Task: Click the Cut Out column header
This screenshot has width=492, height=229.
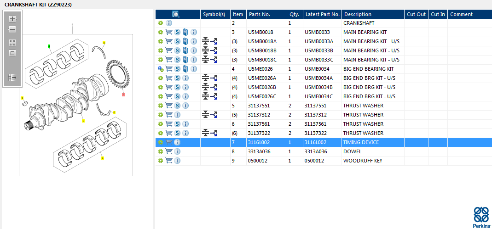Action: pos(417,14)
